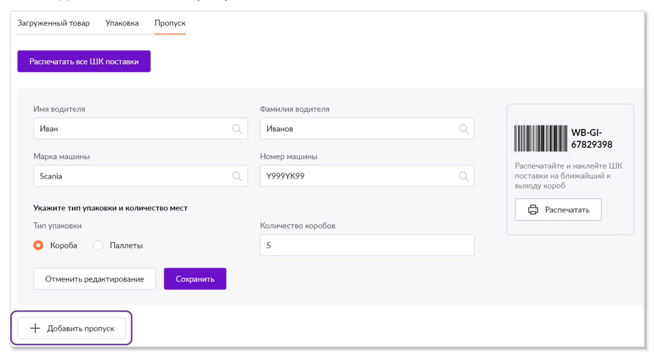
Task: Switch to the Упаковка tab
Action: pyautogui.click(x=122, y=23)
